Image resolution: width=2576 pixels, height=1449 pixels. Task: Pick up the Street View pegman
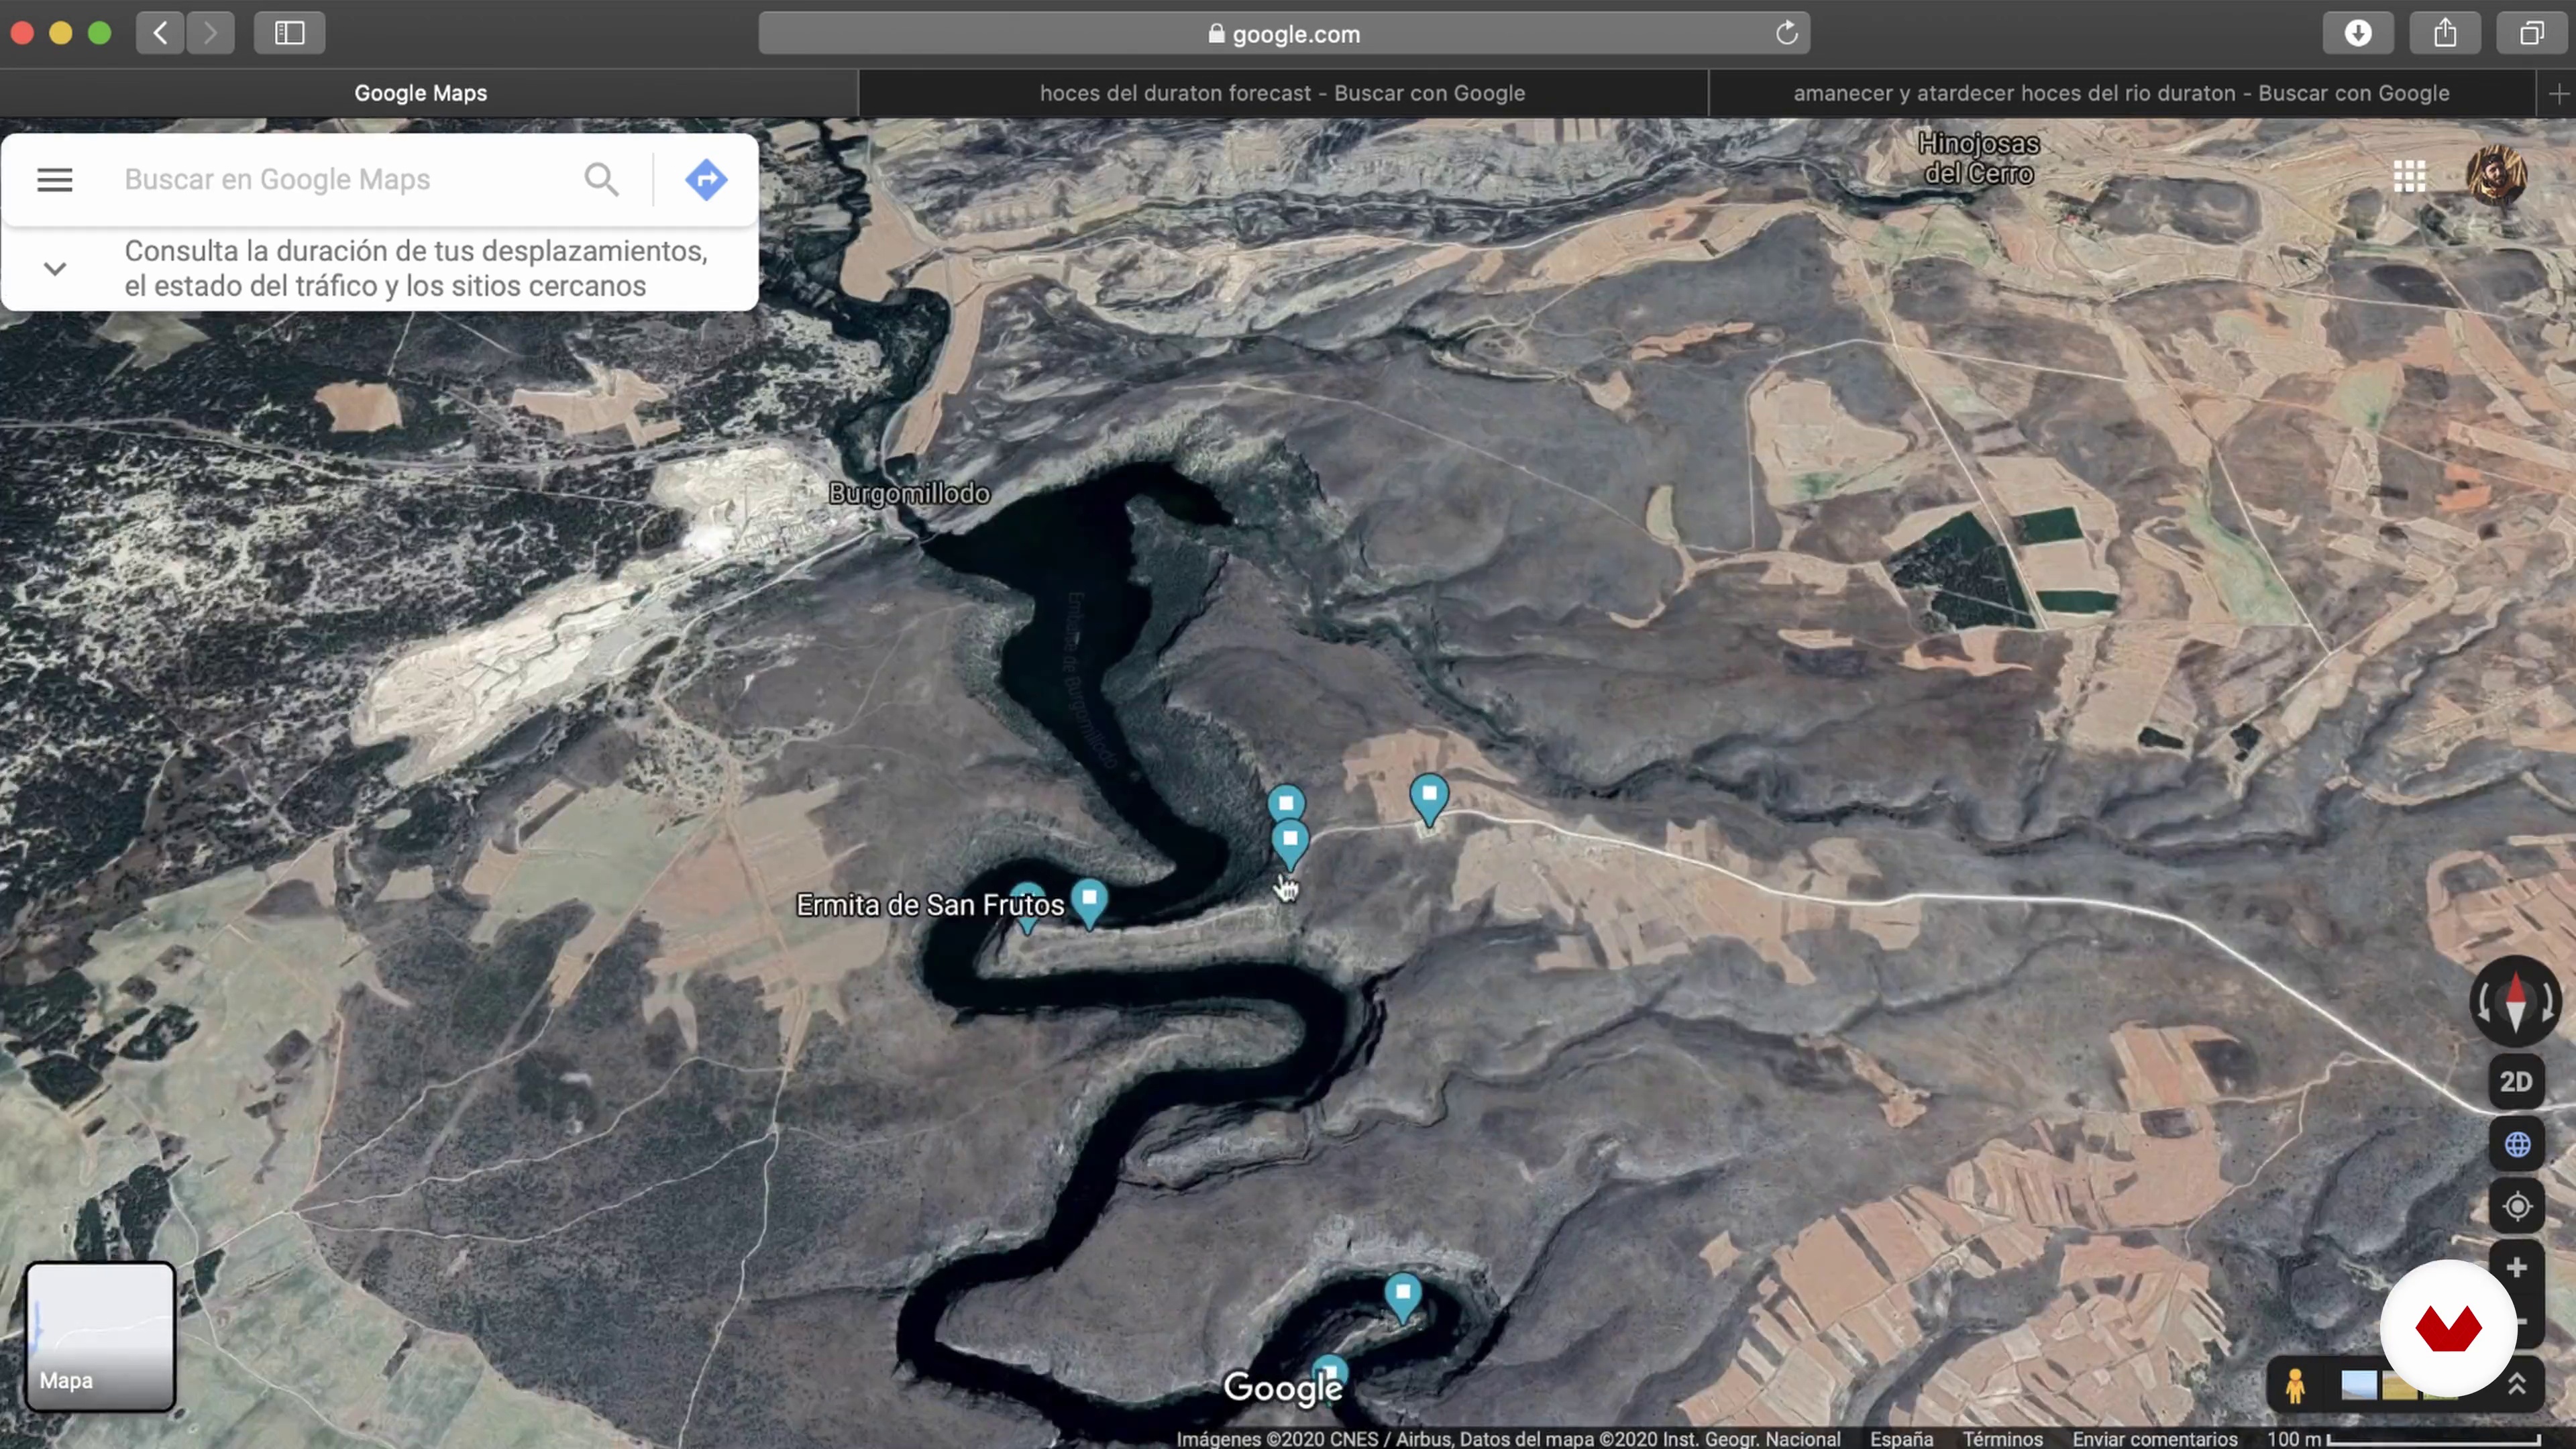(2295, 1386)
